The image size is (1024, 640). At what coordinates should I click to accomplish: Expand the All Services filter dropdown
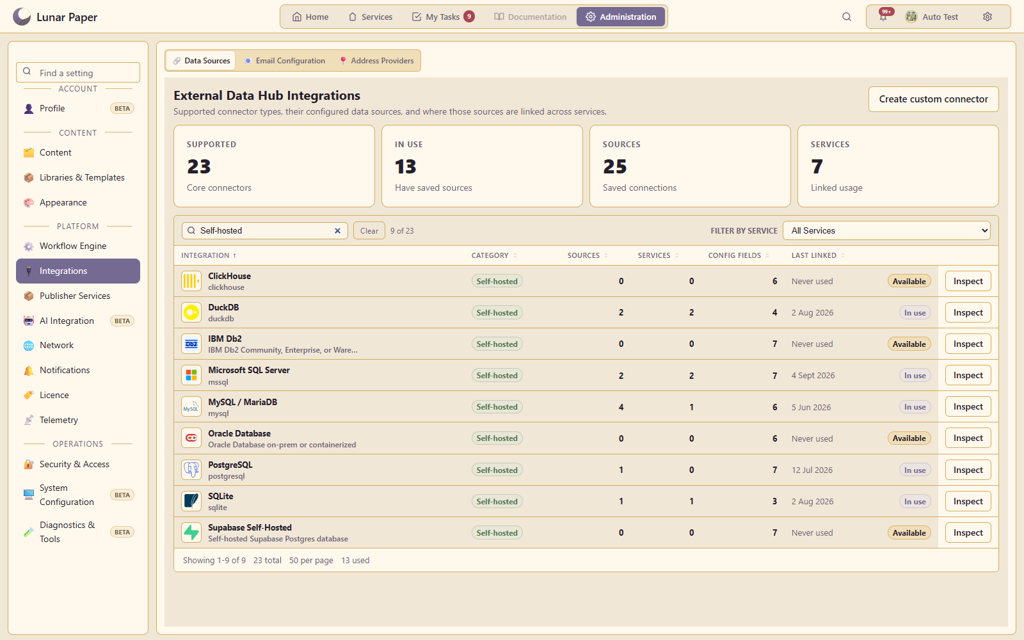pyautogui.click(x=886, y=231)
